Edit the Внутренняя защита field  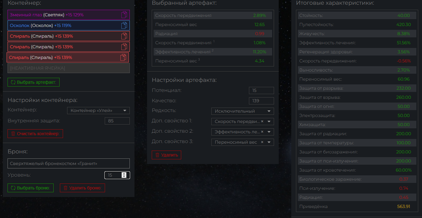pos(117,121)
